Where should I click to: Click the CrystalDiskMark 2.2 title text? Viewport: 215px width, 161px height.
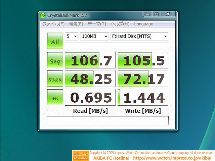pos(67,15)
